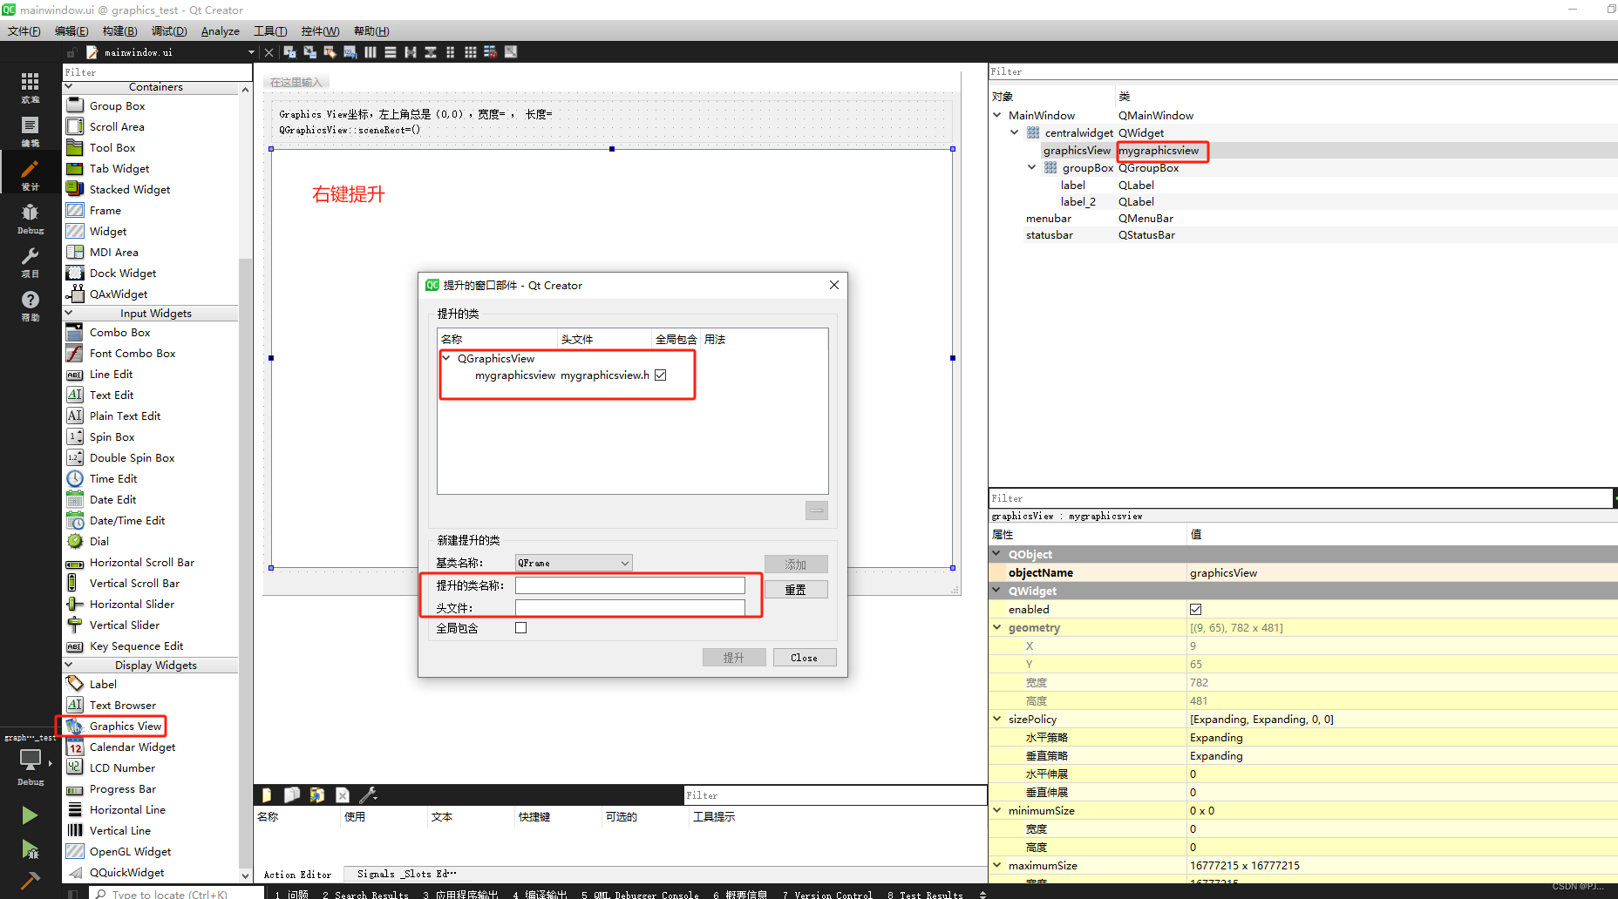Screen dimensions: 1618x899
Task: Switch to Design mode in the left sidebar
Action: tap(31, 172)
